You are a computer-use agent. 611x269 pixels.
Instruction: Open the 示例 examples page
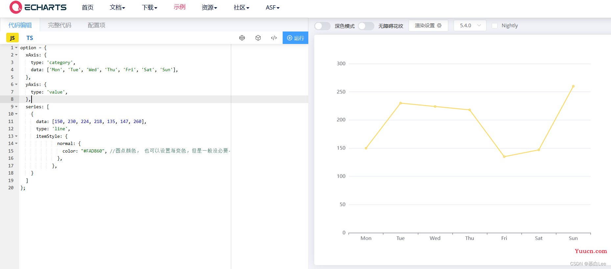tap(179, 7)
